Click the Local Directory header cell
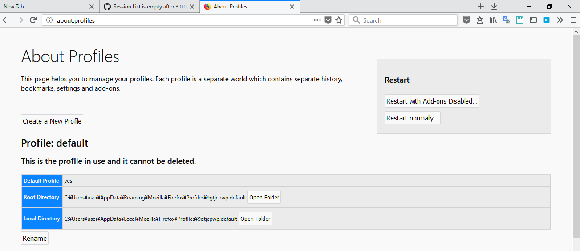The image size is (580, 251). [41, 219]
